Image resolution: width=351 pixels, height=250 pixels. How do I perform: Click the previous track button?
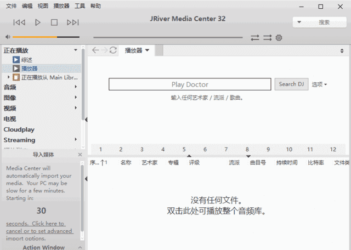(19, 22)
